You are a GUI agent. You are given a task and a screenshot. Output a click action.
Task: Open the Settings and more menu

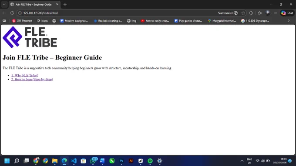[276, 13]
